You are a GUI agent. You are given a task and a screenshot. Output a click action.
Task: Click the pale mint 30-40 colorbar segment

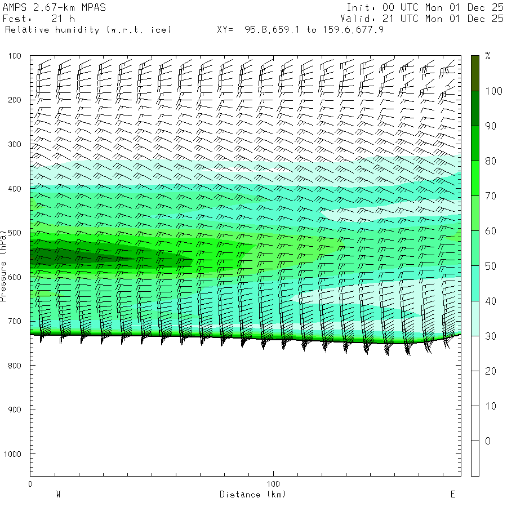pyautogui.click(x=475, y=318)
